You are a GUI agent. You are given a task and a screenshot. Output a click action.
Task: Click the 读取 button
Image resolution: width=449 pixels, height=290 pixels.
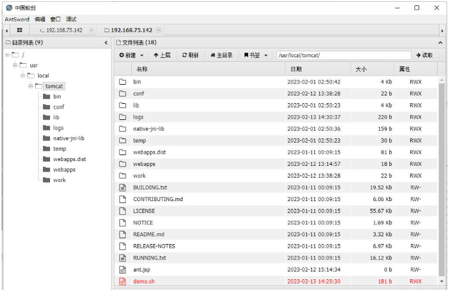(x=424, y=55)
